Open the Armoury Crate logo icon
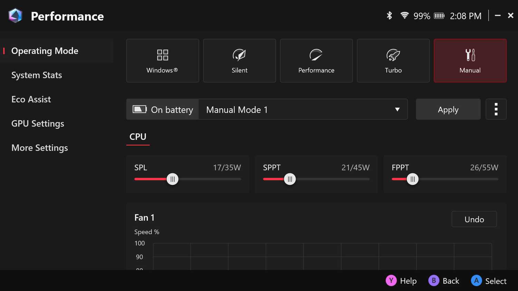Screen dimensions: 518x291 [x=15, y=15]
